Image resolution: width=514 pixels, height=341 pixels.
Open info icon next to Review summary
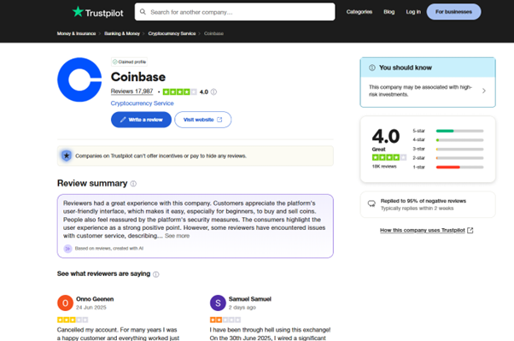point(133,184)
